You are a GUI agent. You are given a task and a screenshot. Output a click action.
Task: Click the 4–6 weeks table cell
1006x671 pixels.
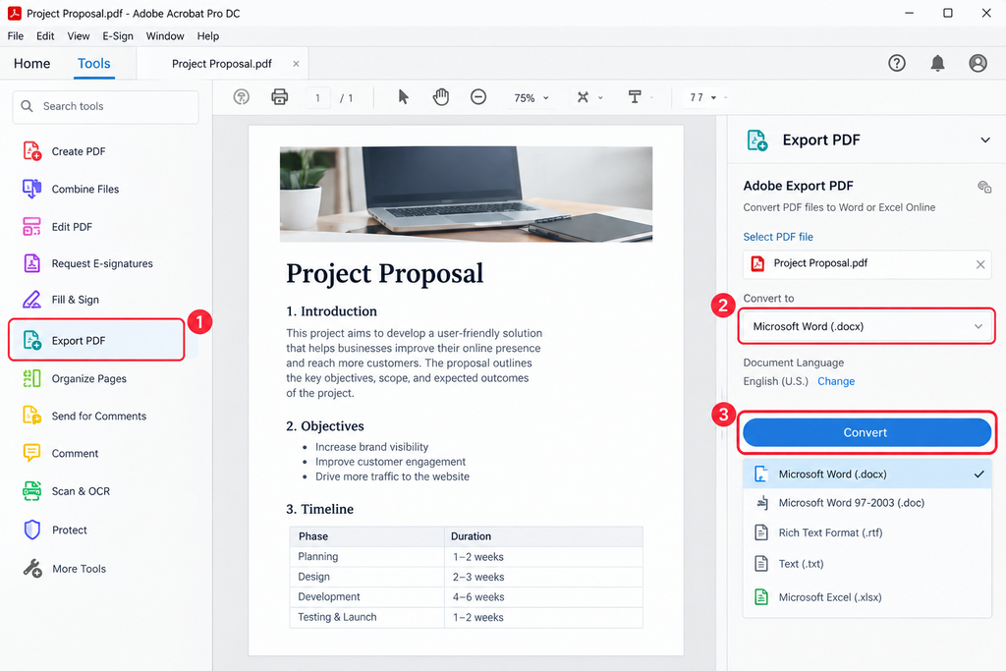pyautogui.click(x=543, y=596)
